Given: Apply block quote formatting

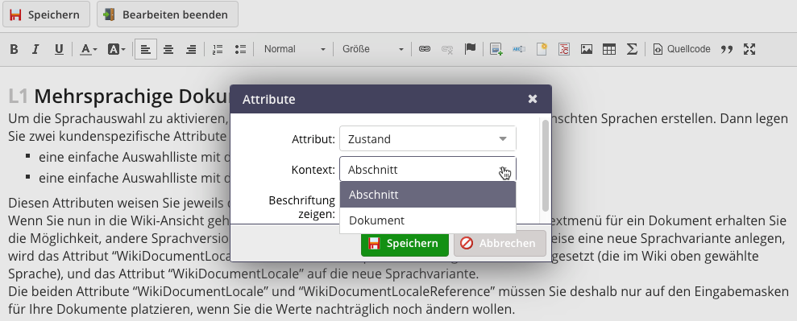Looking at the screenshot, I should click(x=727, y=49).
